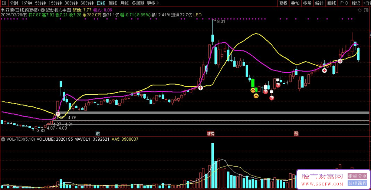Click the 4.27 - 4.31 gap label
Screen dimensions: 371x190
pyautogui.click(x=63, y=124)
